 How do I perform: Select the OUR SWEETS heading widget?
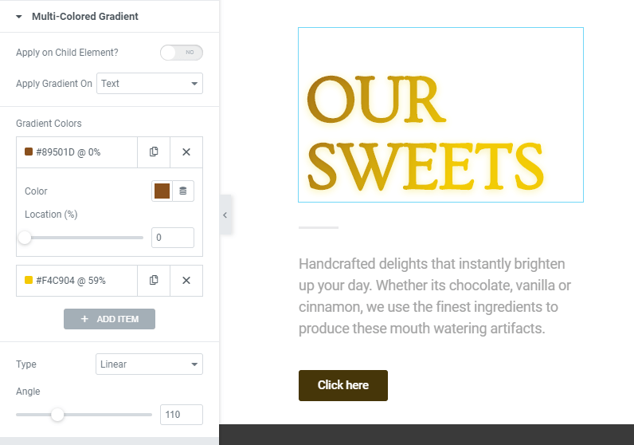pos(440,115)
